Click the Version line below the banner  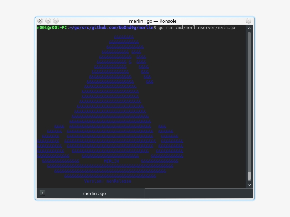pos(108,181)
